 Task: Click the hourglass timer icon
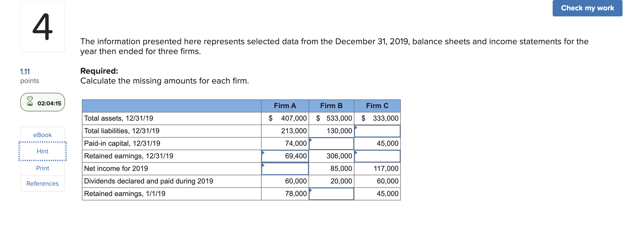click(x=30, y=102)
